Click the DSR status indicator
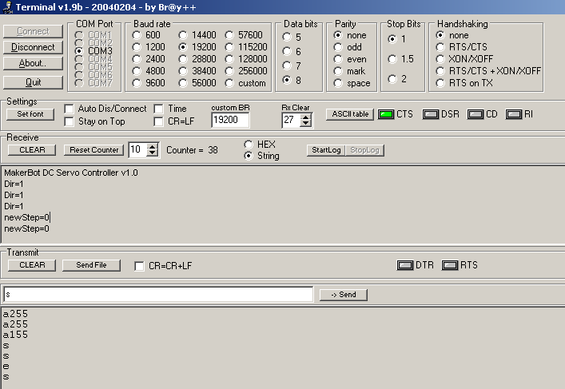 (x=432, y=114)
